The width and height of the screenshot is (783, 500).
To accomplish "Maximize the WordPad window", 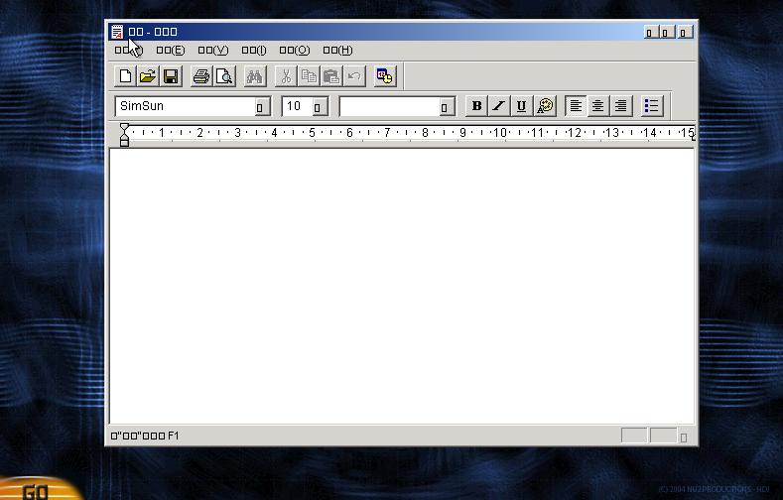I will pos(667,33).
